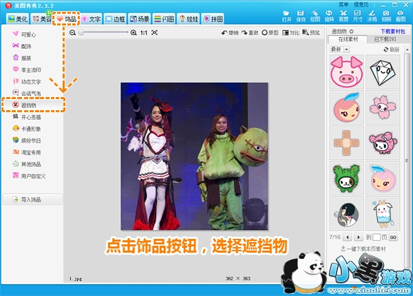Viewport: 413px width, 296px height.
Task: Open the 场景 scene tab
Action: pos(140,19)
